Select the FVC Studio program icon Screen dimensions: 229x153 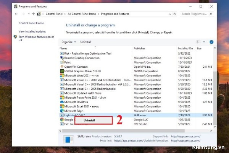pyautogui.click(x=62, y=124)
